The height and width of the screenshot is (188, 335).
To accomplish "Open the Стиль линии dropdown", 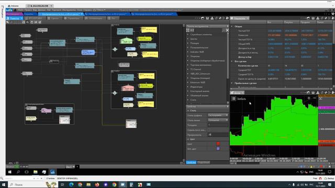I will pos(218,120).
